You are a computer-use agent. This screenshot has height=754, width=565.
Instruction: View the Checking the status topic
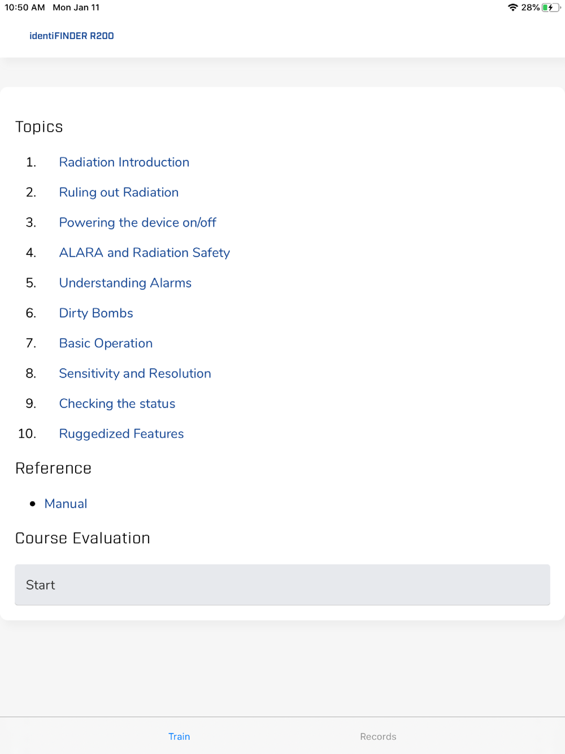coord(117,404)
